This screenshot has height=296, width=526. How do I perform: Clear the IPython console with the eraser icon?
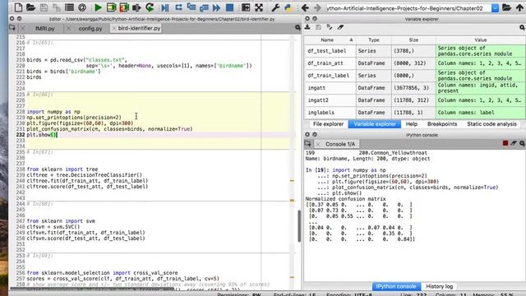[514, 143]
